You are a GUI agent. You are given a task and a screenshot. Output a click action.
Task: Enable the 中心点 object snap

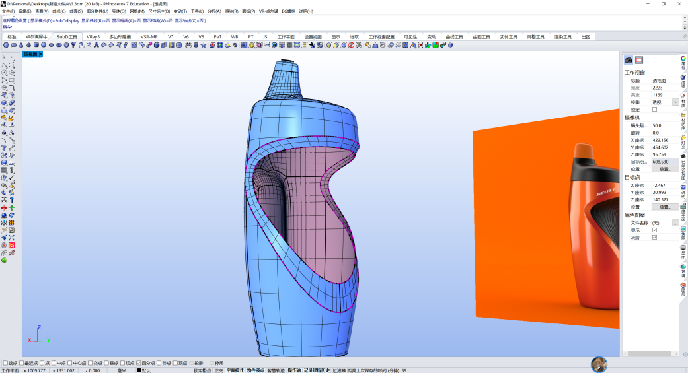click(70, 363)
